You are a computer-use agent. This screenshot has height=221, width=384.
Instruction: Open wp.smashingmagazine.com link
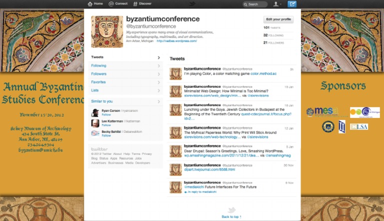pyautogui.click(x=221, y=155)
